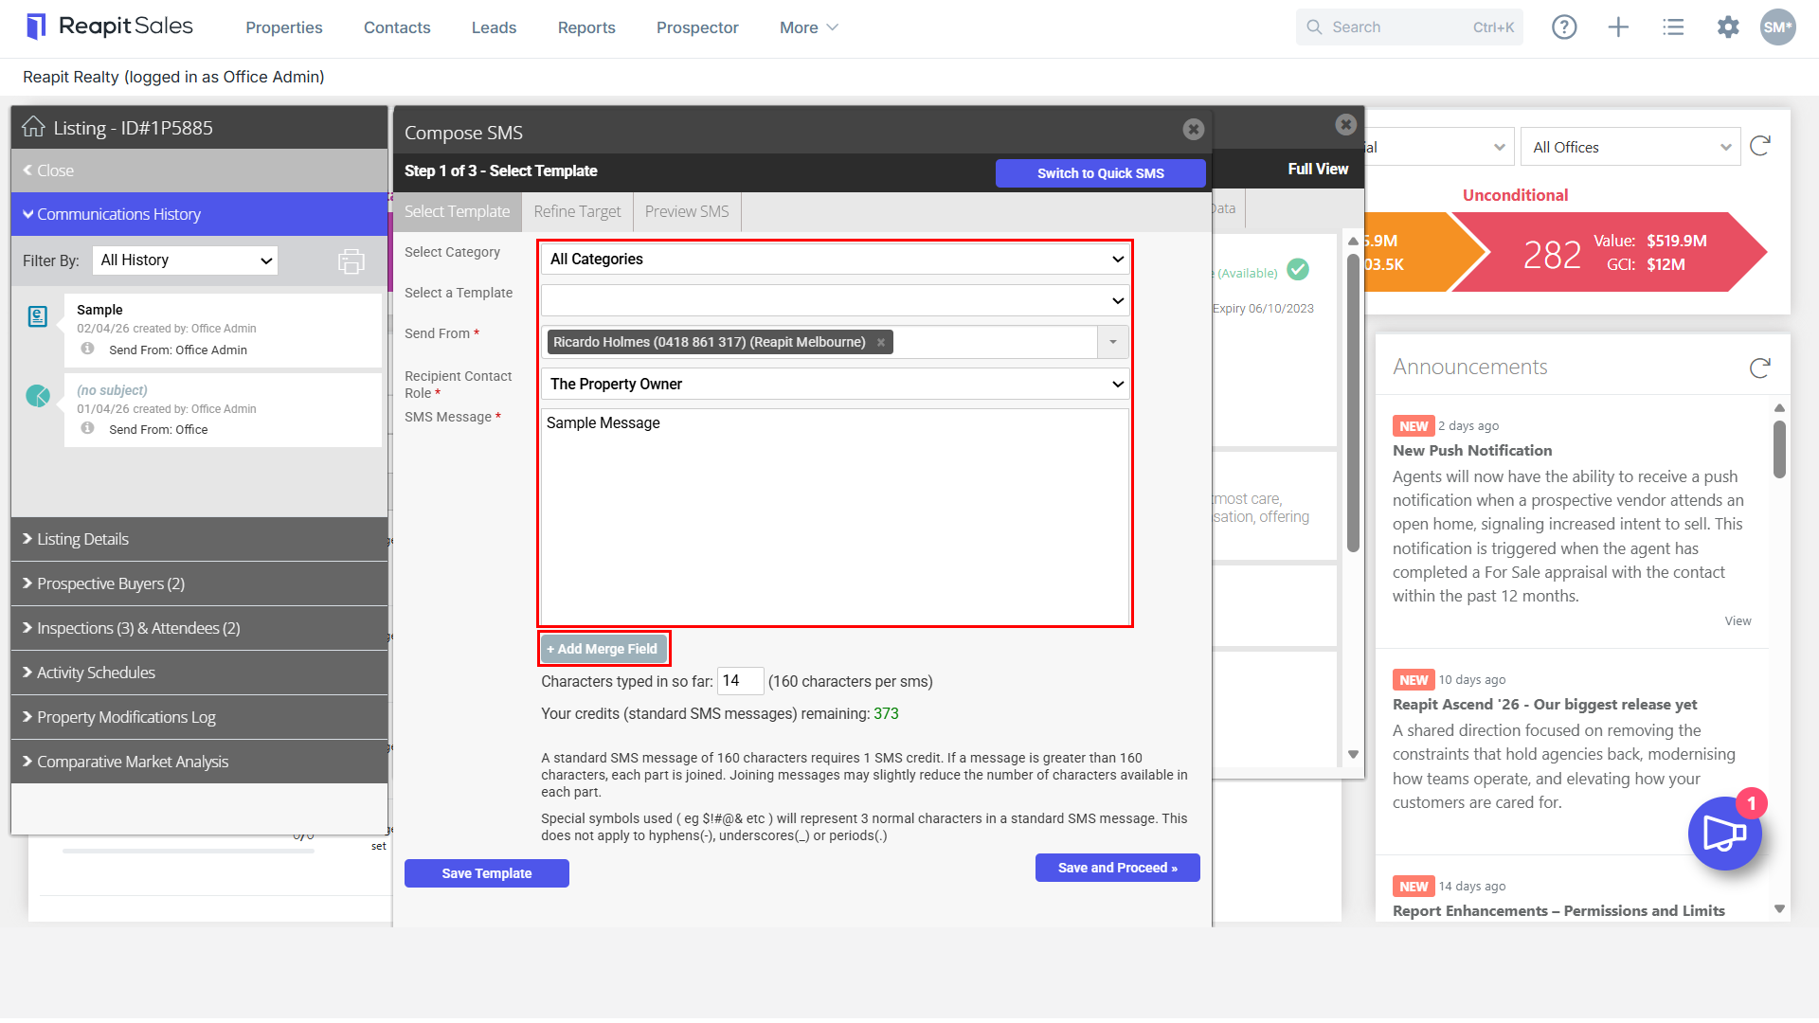Open the megaphone notifications chat bubble

pyautogui.click(x=1724, y=834)
